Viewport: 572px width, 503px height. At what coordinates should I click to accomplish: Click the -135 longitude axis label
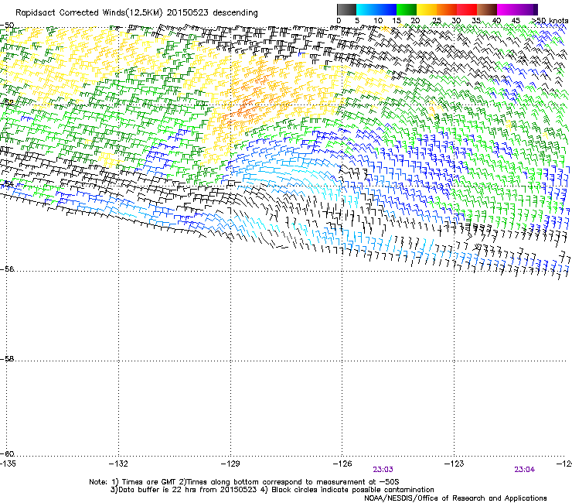pos(8,464)
